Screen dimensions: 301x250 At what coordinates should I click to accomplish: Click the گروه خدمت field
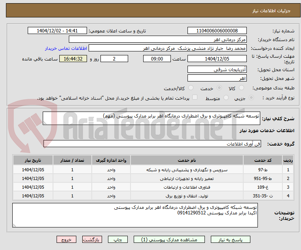click(x=152, y=144)
